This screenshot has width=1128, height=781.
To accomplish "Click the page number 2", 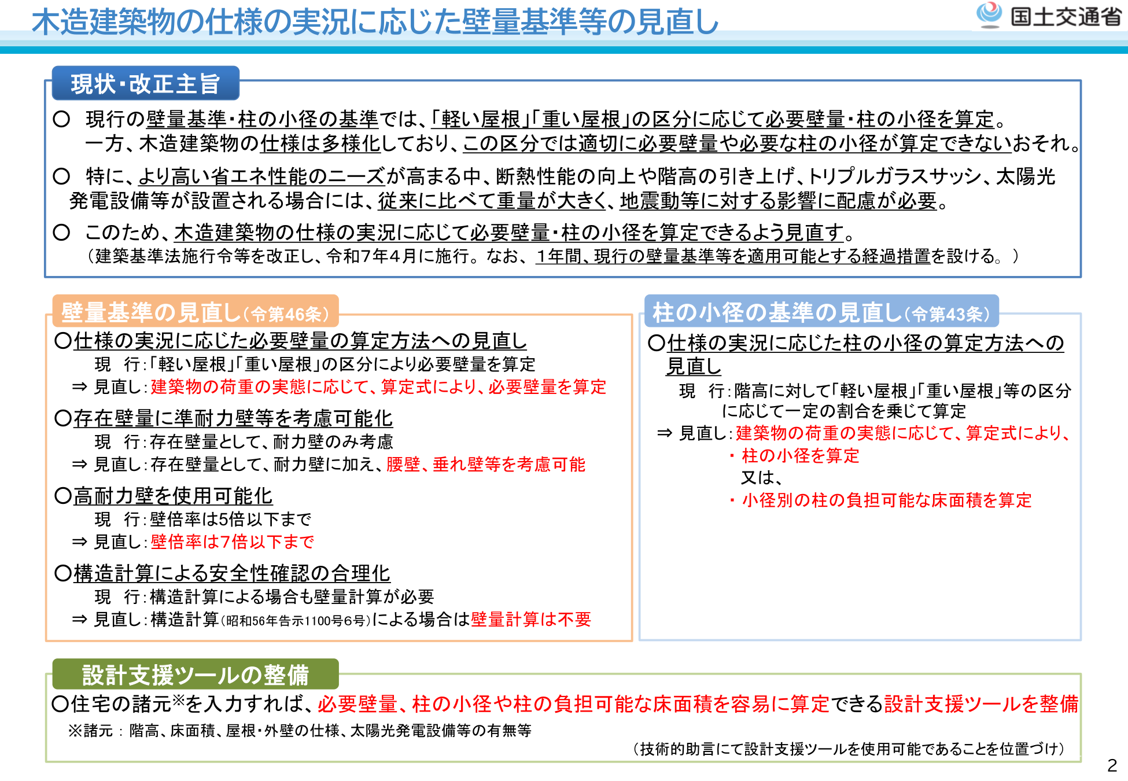I will pyautogui.click(x=1112, y=766).
